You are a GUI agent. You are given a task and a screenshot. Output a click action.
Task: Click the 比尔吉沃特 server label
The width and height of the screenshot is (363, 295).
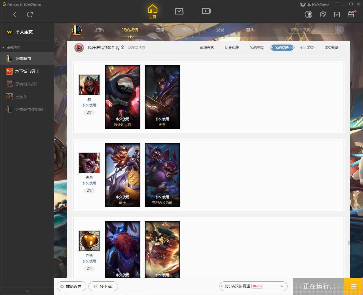coord(137,48)
